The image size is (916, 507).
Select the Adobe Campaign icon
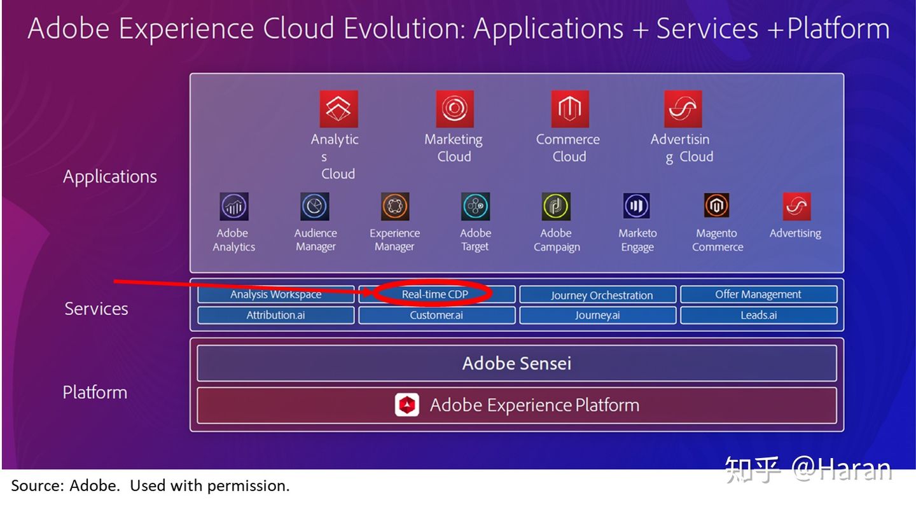point(556,207)
